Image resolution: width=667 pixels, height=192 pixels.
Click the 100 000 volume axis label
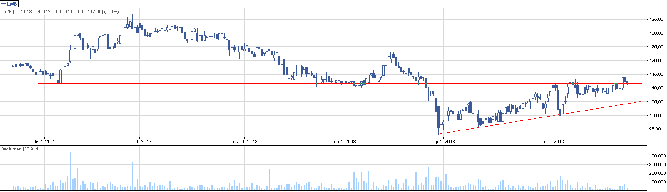point(657,182)
